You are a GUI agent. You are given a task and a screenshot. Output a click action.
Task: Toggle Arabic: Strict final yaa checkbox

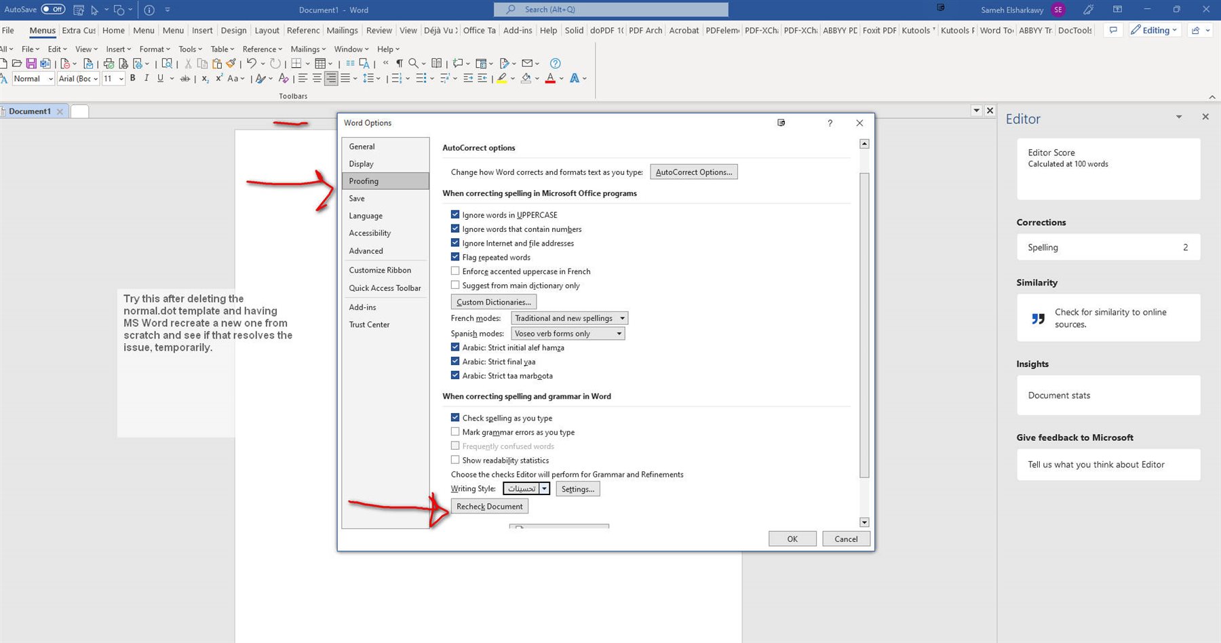click(x=455, y=362)
